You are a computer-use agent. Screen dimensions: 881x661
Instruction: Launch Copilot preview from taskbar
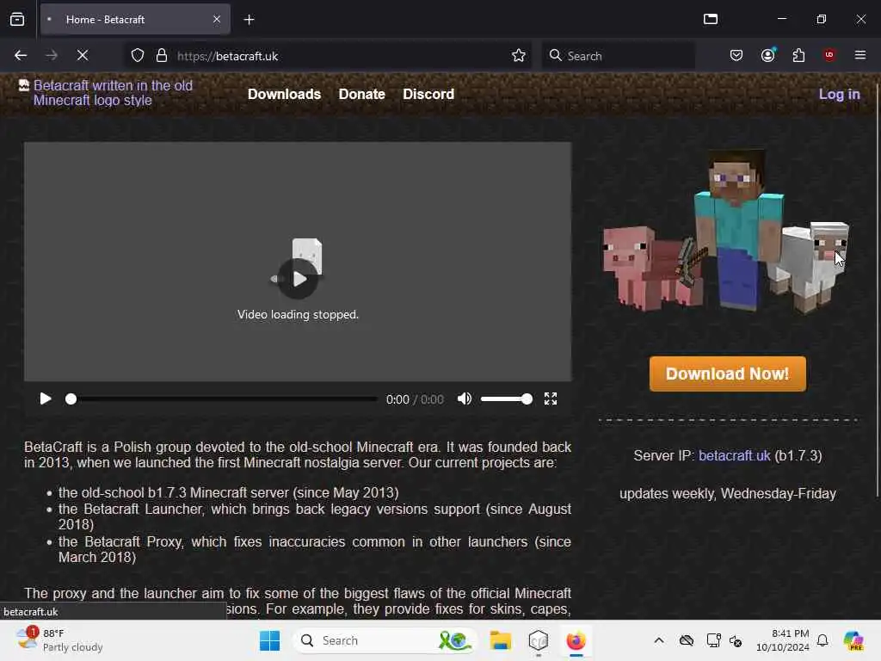[x=853, y=640]
